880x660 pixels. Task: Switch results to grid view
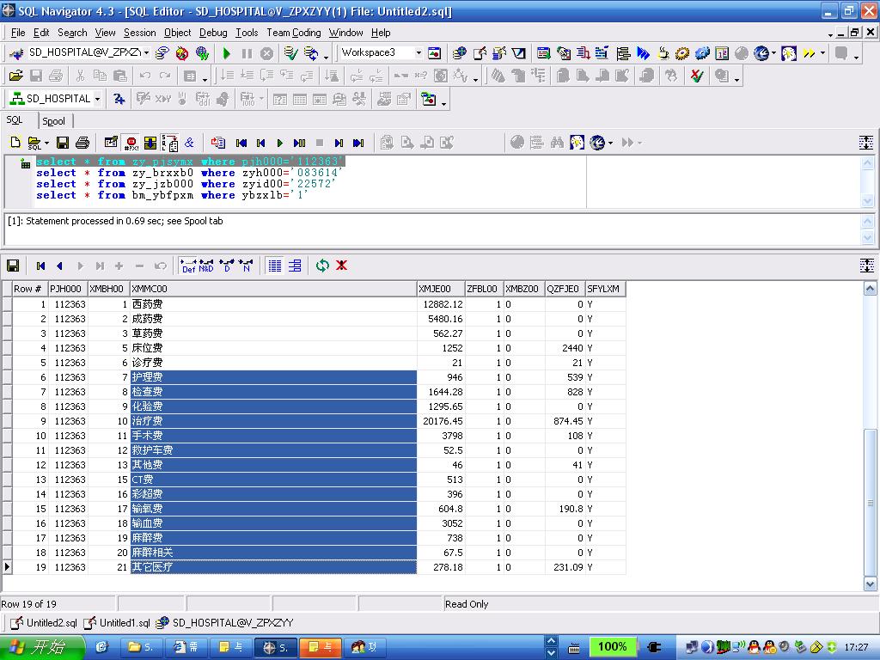pyautogui.click(x=275, y=266)
